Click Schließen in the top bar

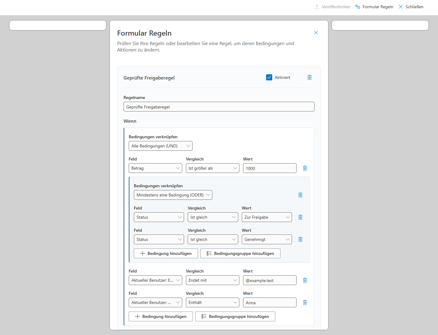coord(411,7)
